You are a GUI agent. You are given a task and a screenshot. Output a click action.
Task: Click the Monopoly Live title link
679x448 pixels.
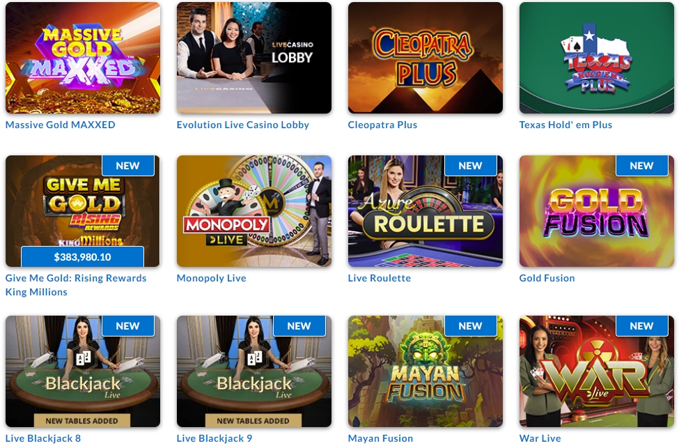click(211, 278)
